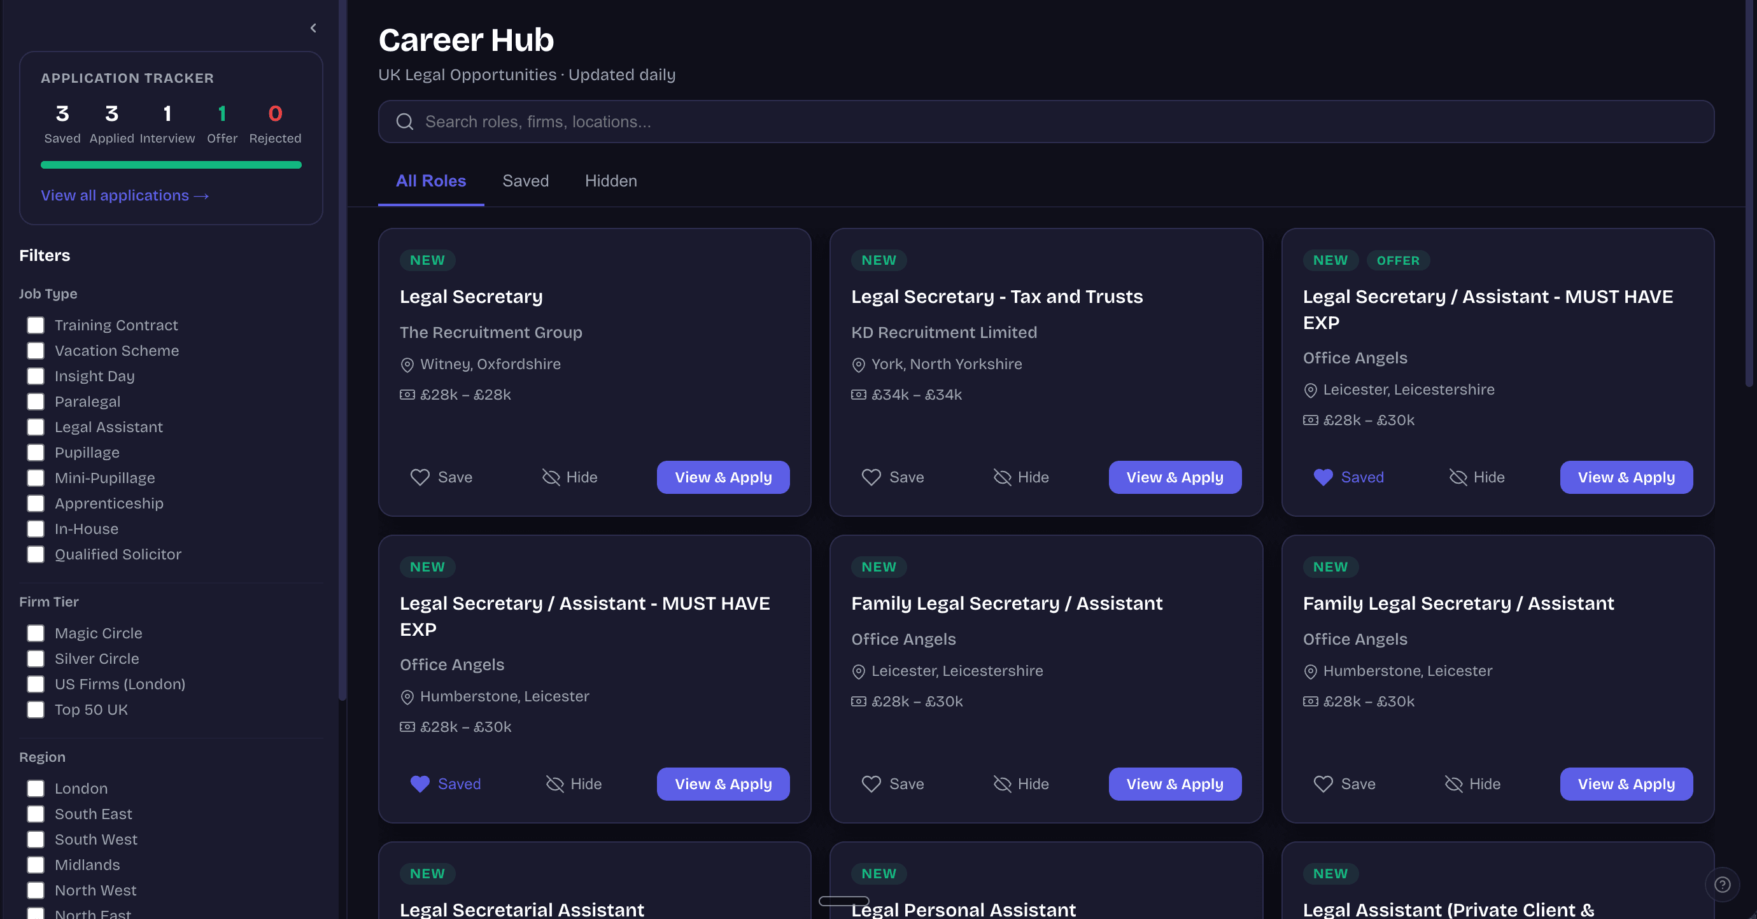This screenshot has width=1757, height=919.
Task: Click salary icon beside £28k – £28k
Action: (x=407, y=395)
